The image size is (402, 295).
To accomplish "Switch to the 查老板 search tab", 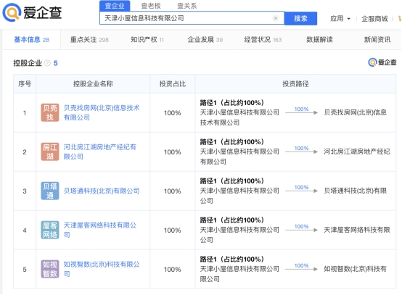I will click(151, 6).
